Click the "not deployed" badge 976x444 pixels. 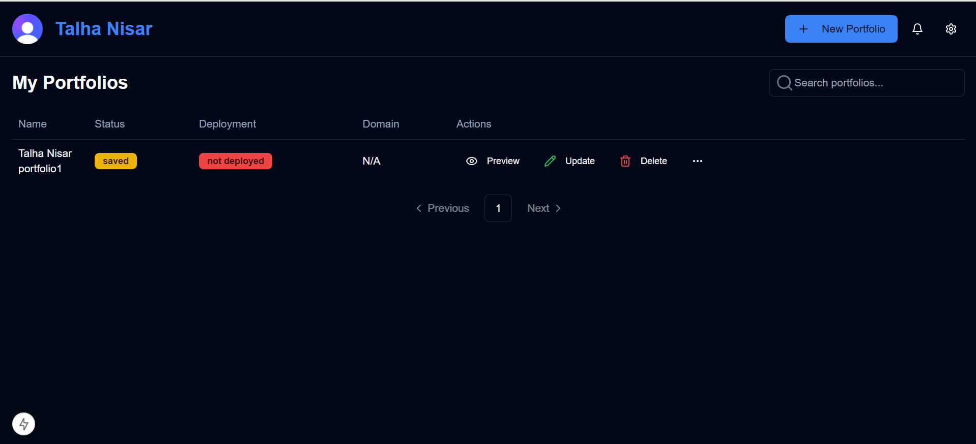(x=236, y=161)
